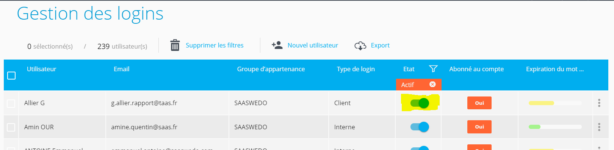This screenshot has width=614, height=150.
Task: Click the add-user icon beside Nouvel utilisateur
Action: click(x=277, y=45)
